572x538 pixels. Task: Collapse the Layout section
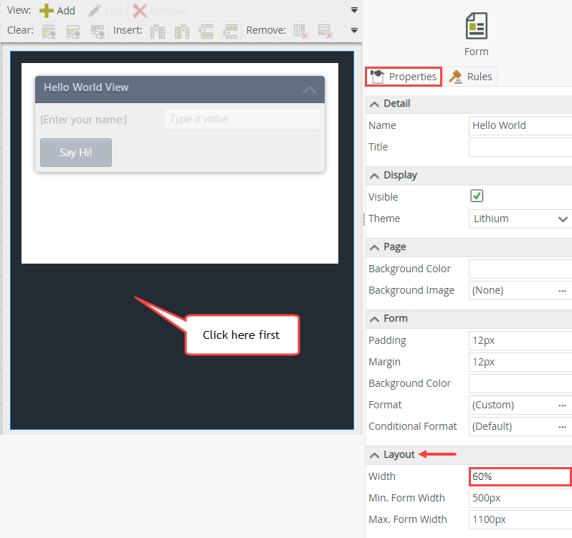pos(374,456)
